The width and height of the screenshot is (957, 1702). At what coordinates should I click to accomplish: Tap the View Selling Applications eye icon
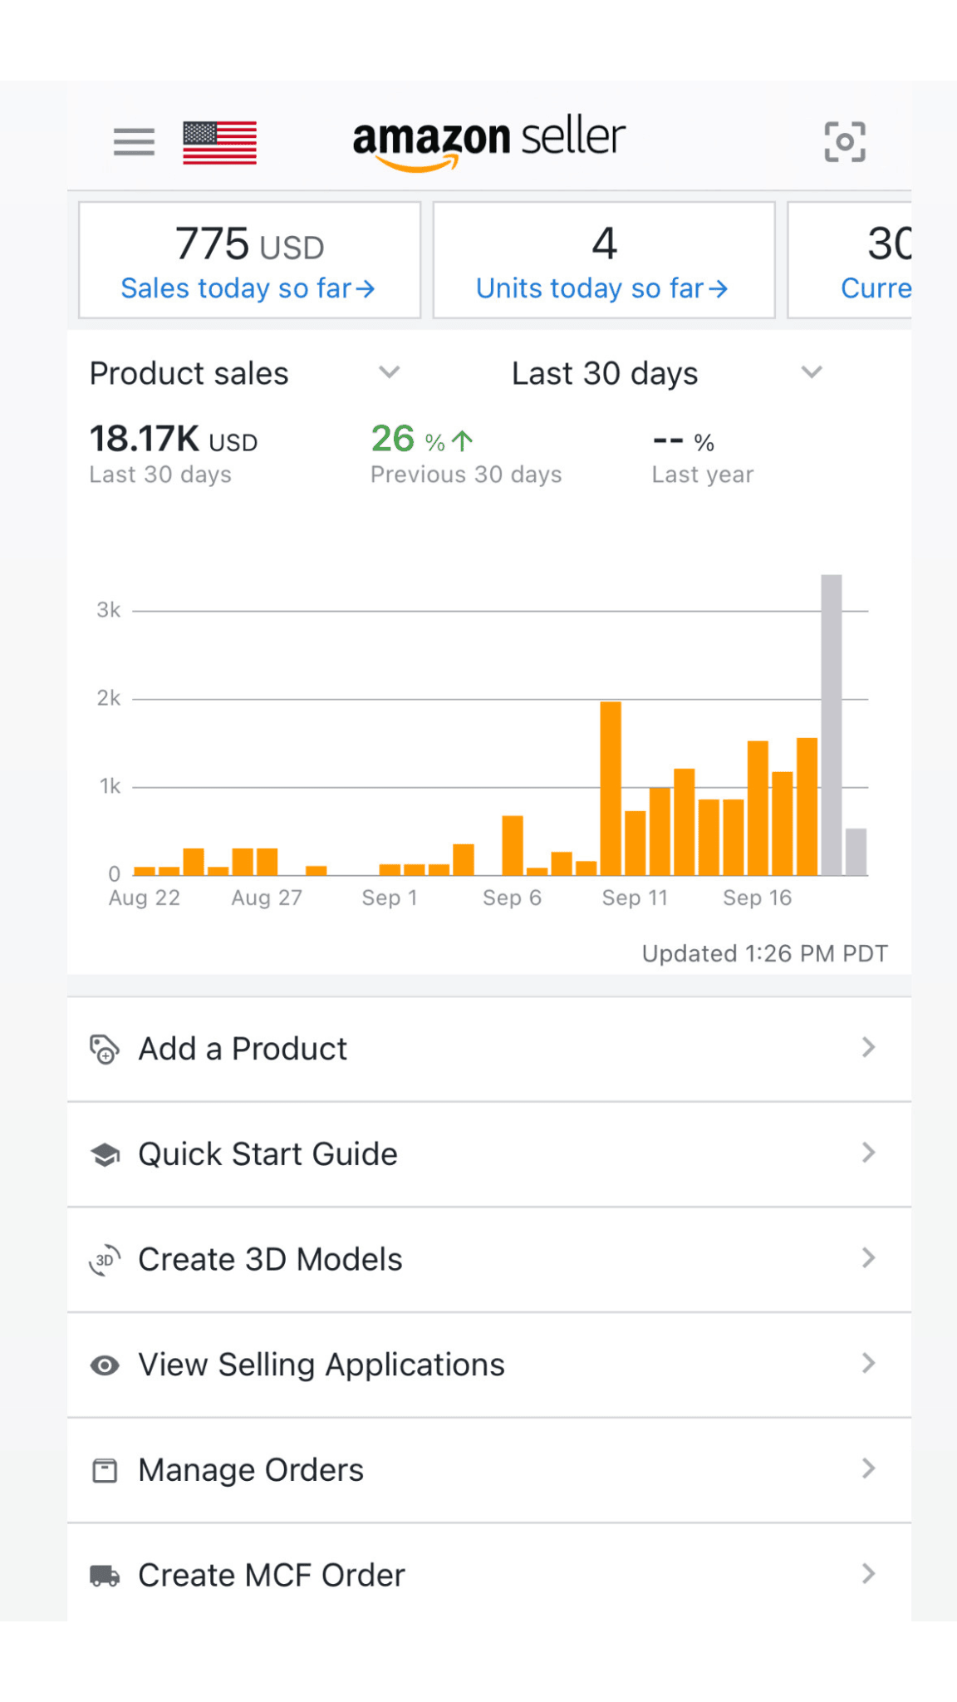[105, 1365]
